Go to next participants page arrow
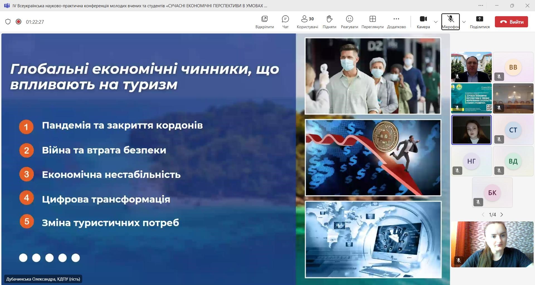 pyautogui.click(x=502, y=215)
